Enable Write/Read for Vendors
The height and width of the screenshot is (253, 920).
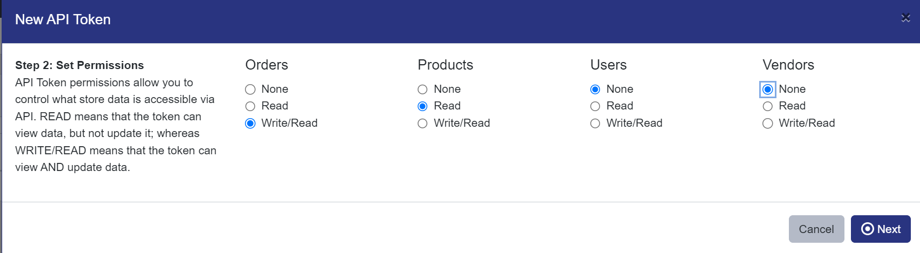tap(768, 124)
